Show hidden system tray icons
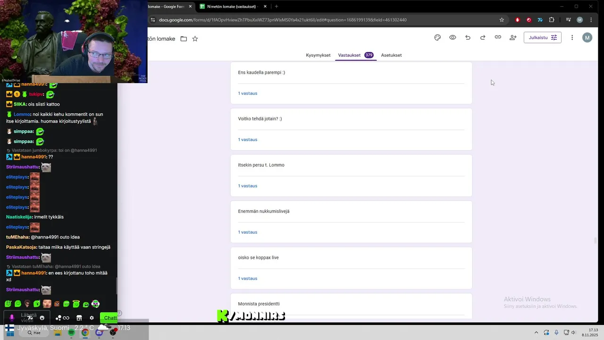Image resolution: width=604 pixels, height=340 pixels. [x=536, y=332]
